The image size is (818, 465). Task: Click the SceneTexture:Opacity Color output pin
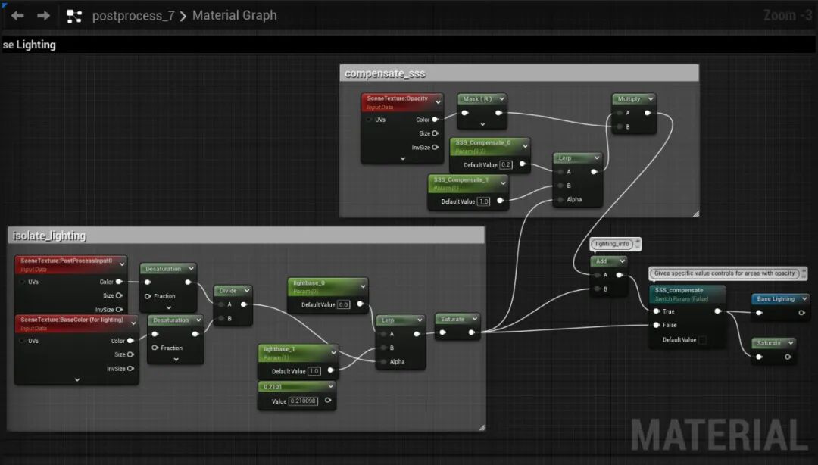coord(435,120)
